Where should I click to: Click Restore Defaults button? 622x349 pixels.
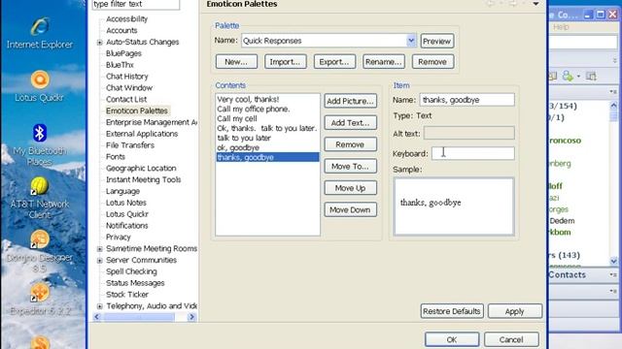(452, 311)
